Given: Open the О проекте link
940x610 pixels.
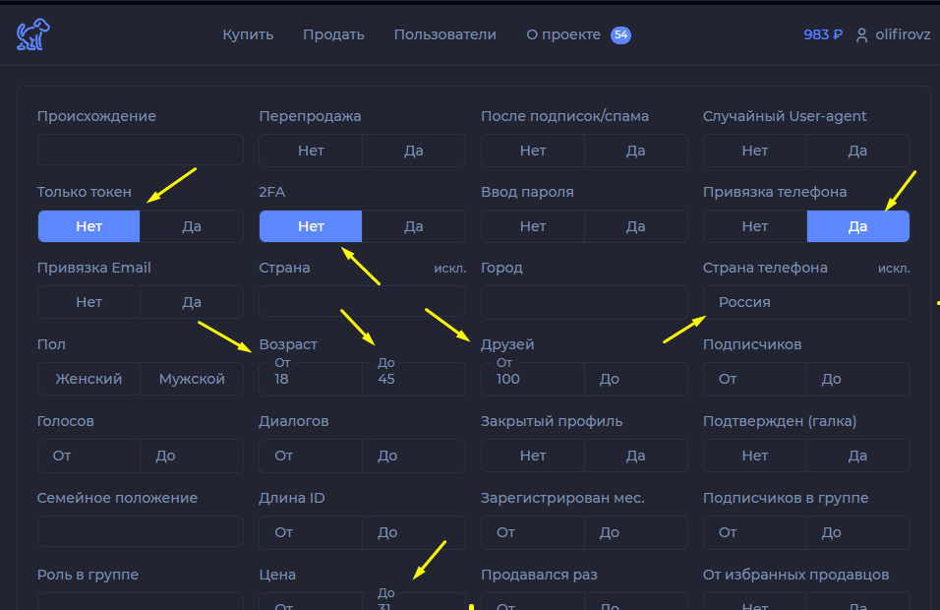Looking at the screenshot, I should [x=563, y=34].
